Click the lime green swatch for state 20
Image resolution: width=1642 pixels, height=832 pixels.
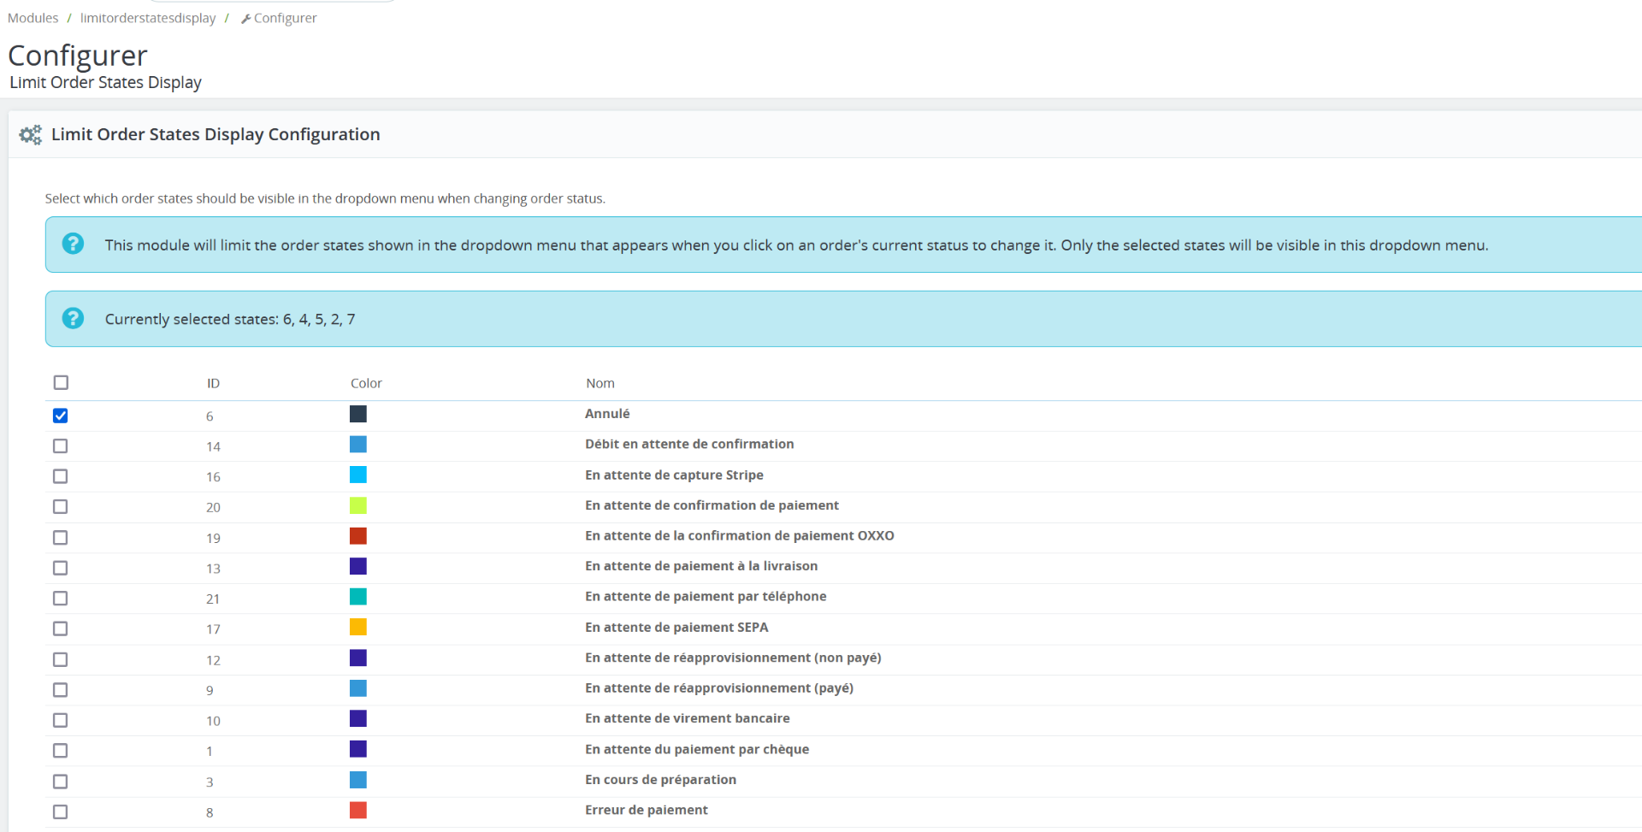[358, 505]
